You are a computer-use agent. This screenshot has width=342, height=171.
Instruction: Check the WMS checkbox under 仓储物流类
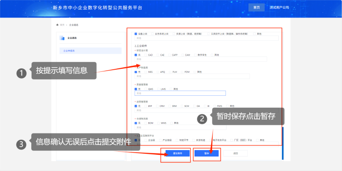(158, 123)
